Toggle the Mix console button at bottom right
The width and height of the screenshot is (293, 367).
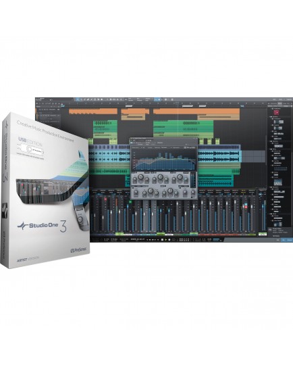pyautogui.click(x=284, y=240)
